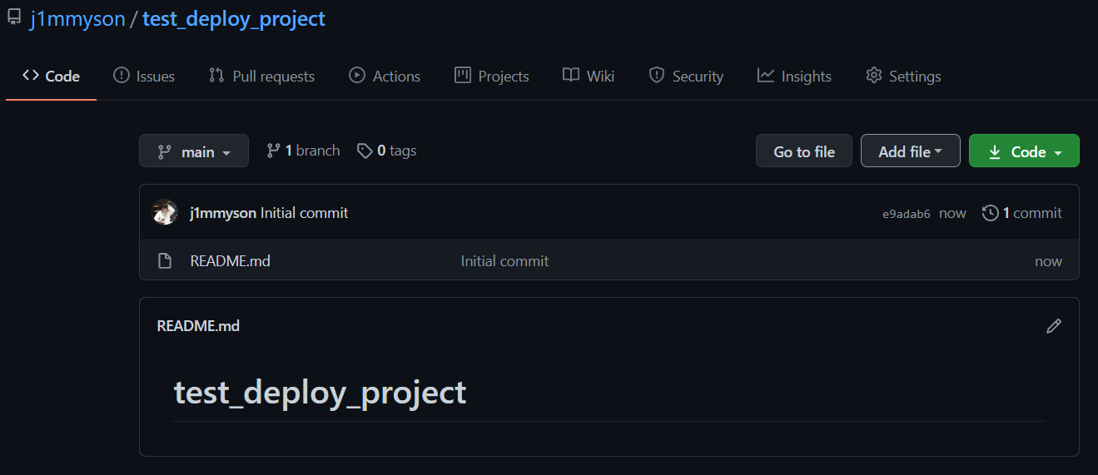Click the file icon next to README.md
1098x475 pixels.
[165, 261]
